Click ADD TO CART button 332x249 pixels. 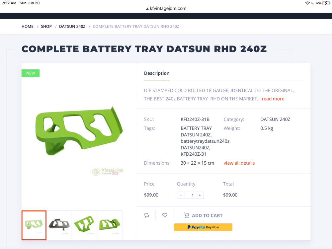pos(203,215)
